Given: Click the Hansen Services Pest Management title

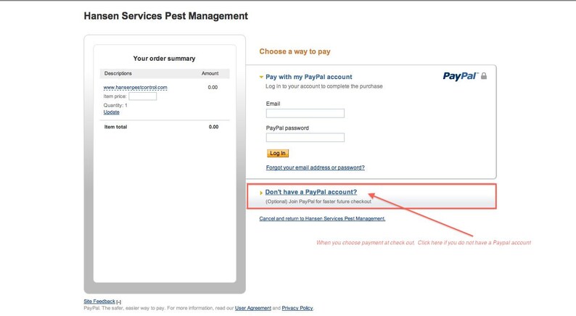Looking at the screenshot, I should 165,16.
